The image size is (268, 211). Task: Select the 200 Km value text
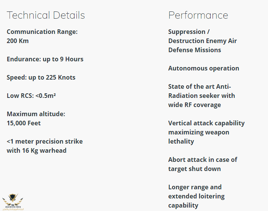(x=18, y=41)
